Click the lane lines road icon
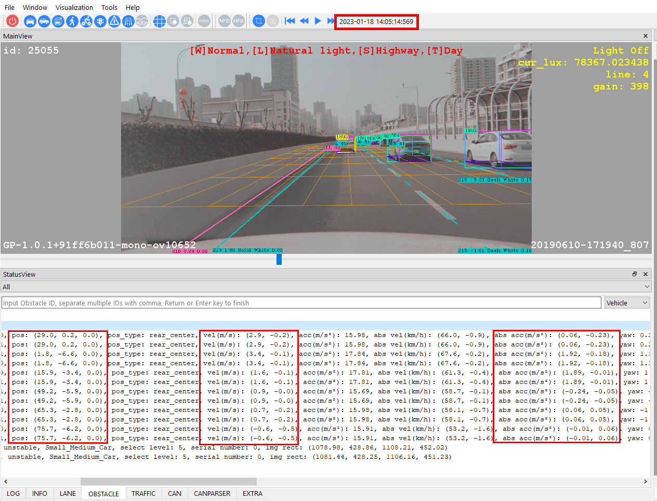The height and width of the screenshot is (501, 657). (x=128, y=21)
